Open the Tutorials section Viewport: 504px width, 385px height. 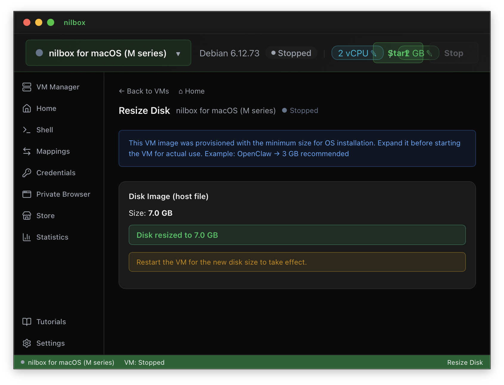51,322
